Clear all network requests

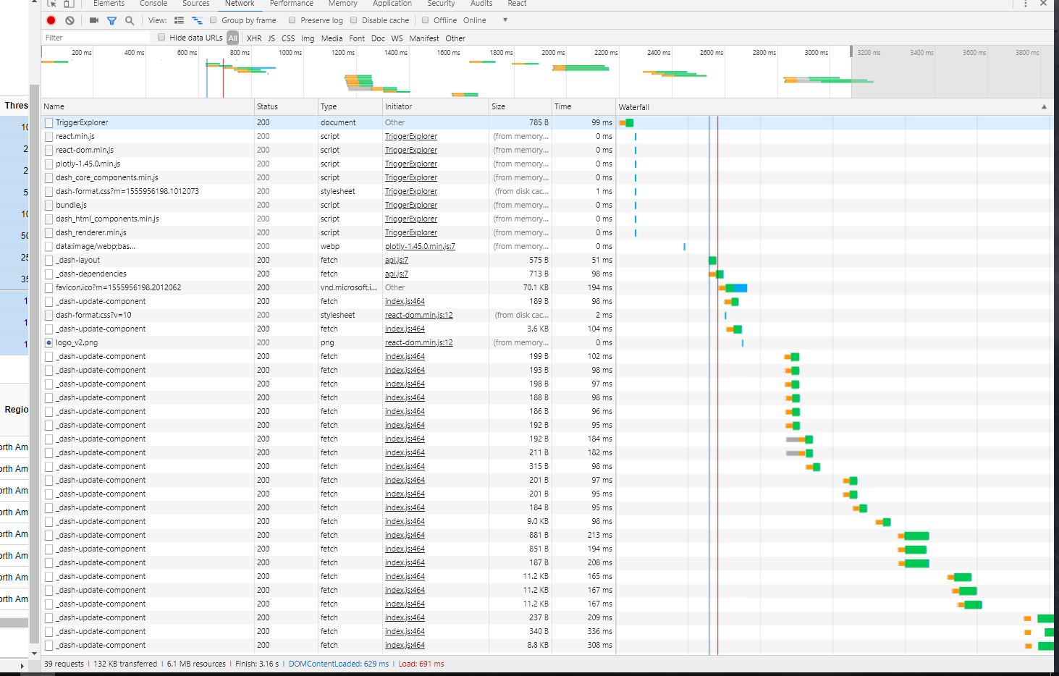(x=69, y=20)
